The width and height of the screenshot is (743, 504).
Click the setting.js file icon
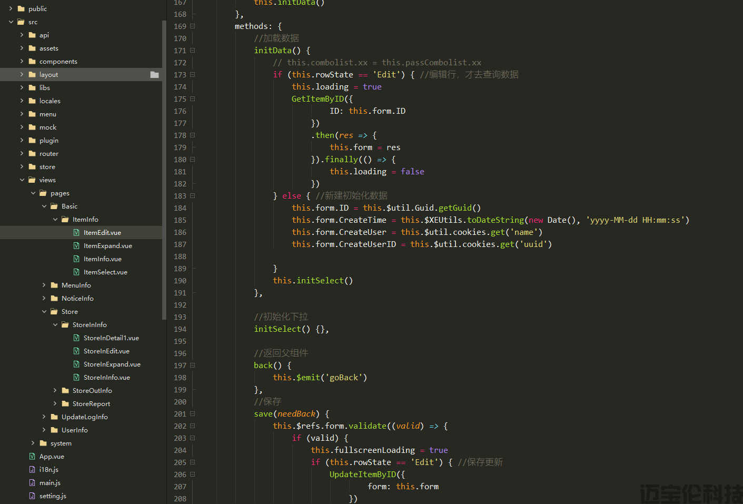point(32,496)
